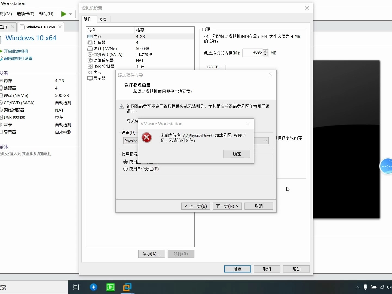Image resolution: width=392 pixels, height=294 pixels.
Task: Switch to the Windows 10 x64 tab
Action: click(x=41, y=27)
